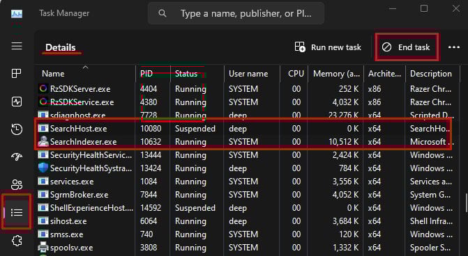Click the RzSDKService.exe Razer icon
Viewport: 468px width, 256px height.
coord(43,102)
